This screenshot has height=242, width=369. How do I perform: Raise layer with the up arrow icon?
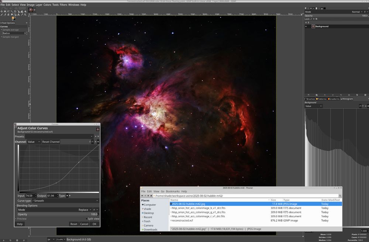tap(325, 95)
